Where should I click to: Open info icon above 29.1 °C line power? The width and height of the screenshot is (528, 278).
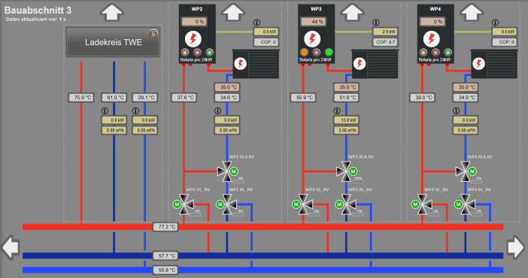[x=135, y=110]
